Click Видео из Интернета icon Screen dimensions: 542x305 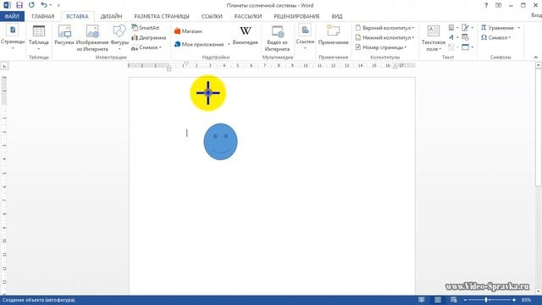pos(278,38)
